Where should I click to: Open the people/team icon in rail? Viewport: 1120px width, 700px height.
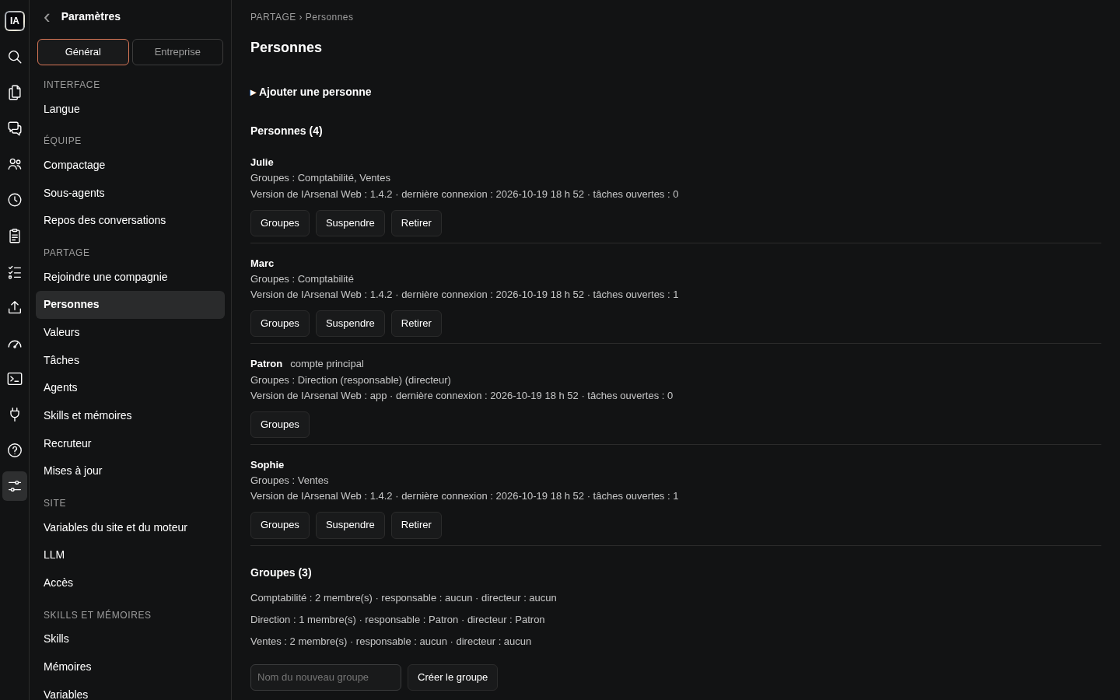point(15,164)
